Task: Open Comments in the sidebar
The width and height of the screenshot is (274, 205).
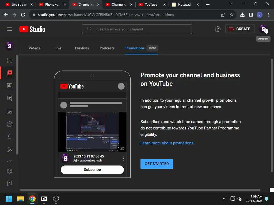Action: pyautogui.click(x=10, y=98)
